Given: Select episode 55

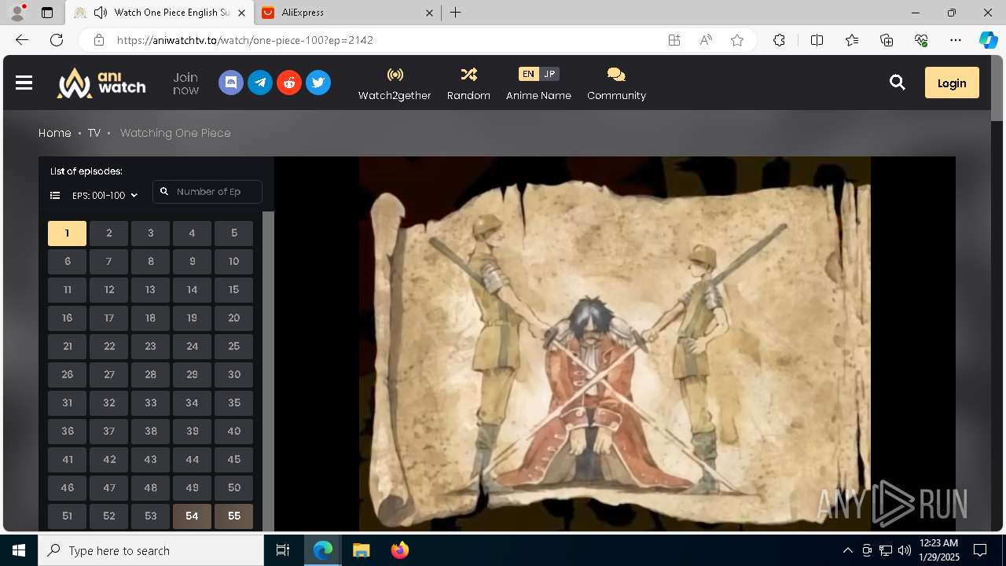Looking at the screenshot, I should [233, 516].
